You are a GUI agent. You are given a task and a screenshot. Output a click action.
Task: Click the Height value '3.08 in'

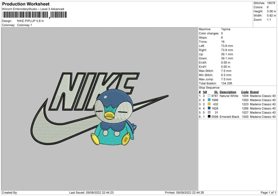click(271, 11)
